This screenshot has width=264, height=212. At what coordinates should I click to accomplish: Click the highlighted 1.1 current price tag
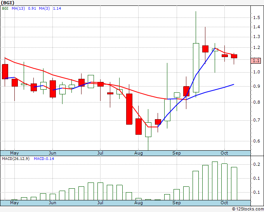[256, 61]
